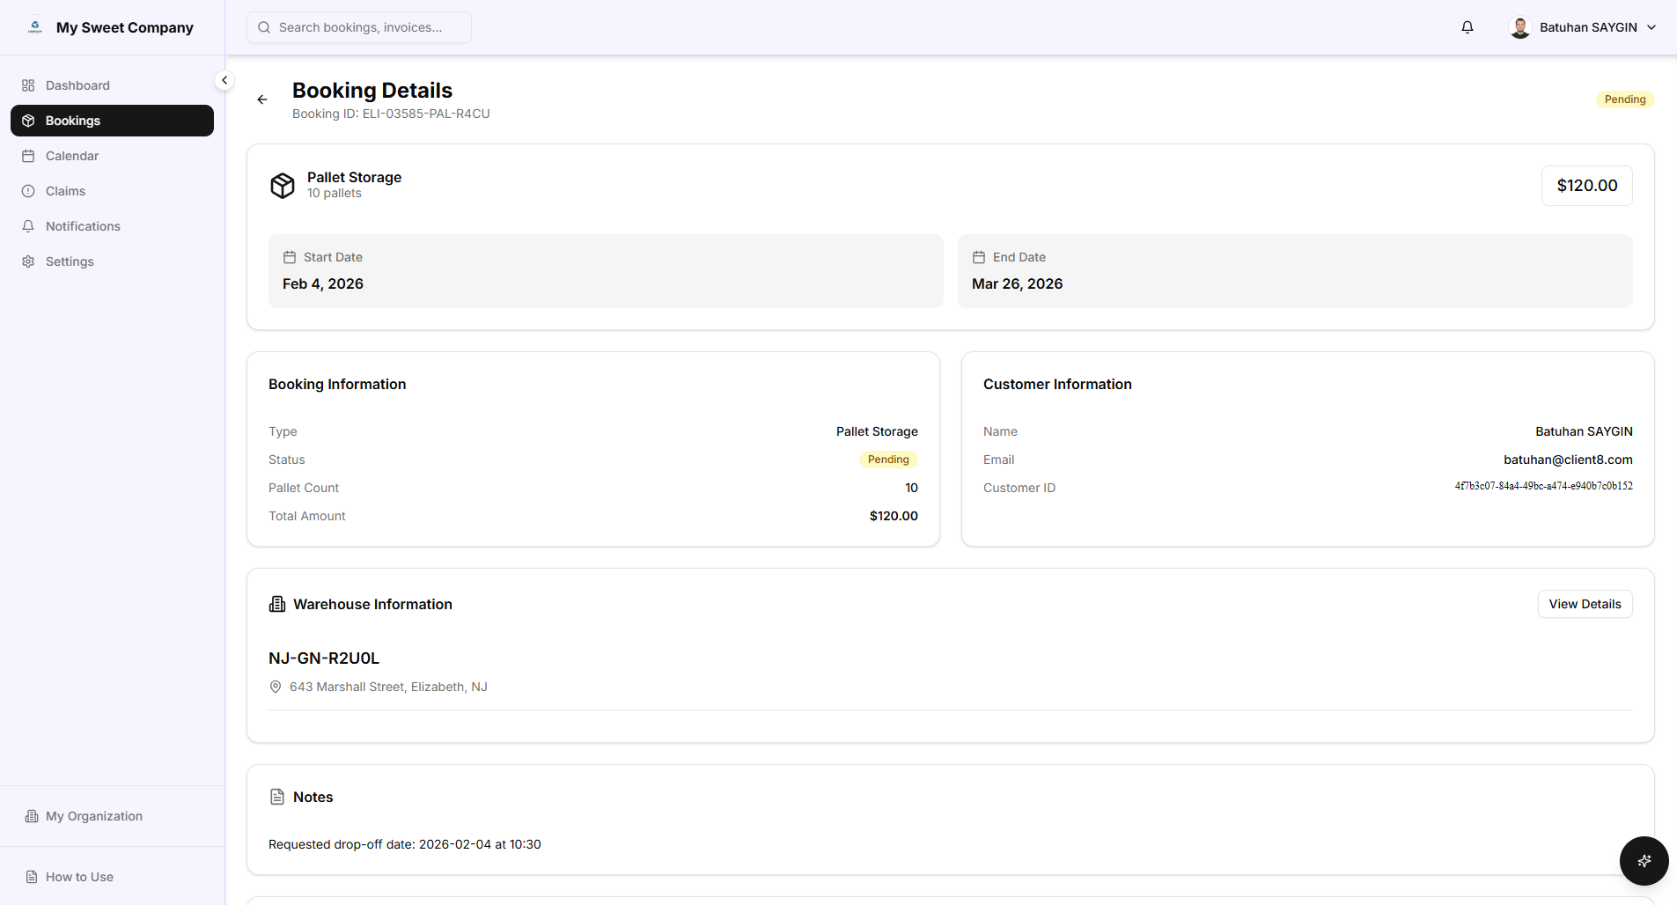Go back with the left arrow icon
Viewport: 1677px width, 905px height.
tap(262, 99)
